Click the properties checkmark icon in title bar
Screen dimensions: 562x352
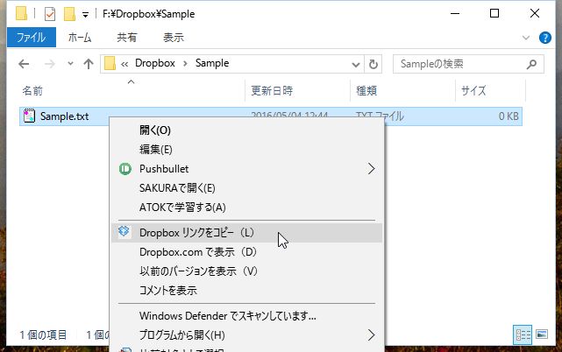pyautogui.click(x=49, y=14)
